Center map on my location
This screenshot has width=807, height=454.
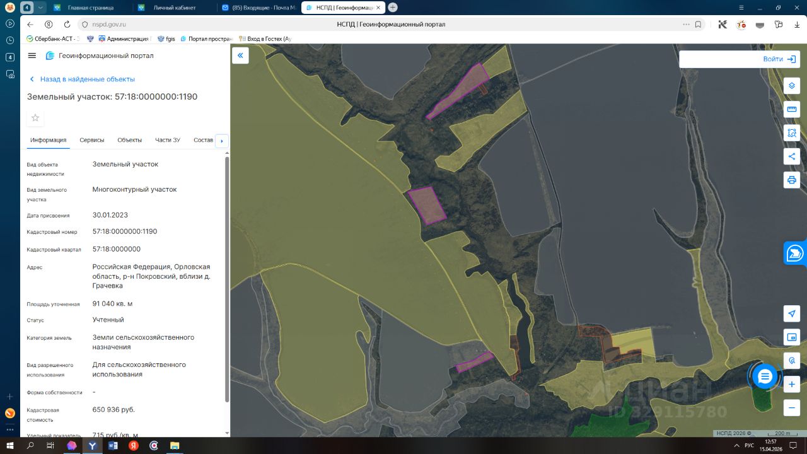tap(792, 313)
